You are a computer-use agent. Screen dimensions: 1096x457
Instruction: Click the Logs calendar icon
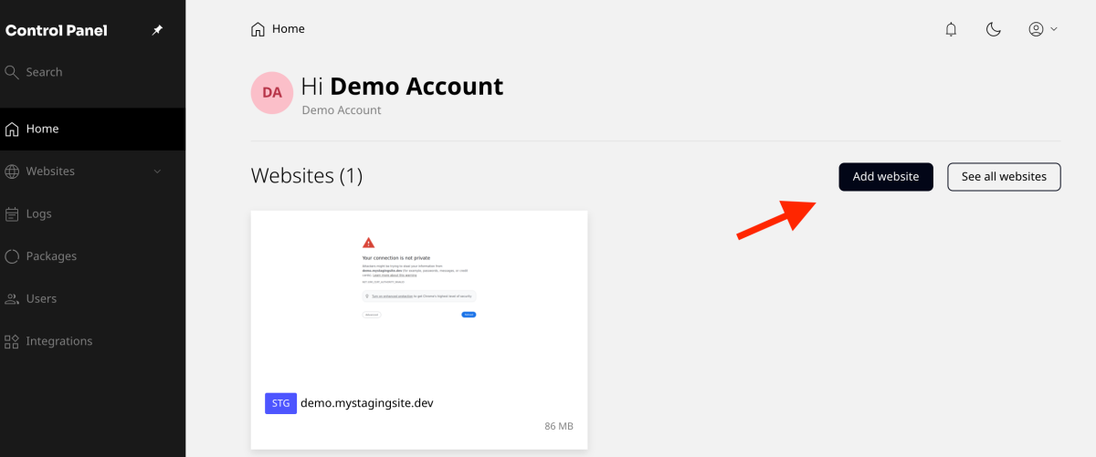click(12, 214)
